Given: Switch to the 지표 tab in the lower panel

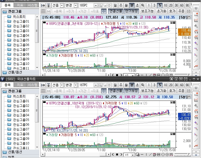Looking at the screenshot, I should (x=20, y=85).
